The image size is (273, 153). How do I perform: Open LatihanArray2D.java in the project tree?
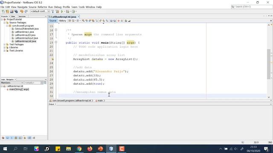tap(25, 35)
